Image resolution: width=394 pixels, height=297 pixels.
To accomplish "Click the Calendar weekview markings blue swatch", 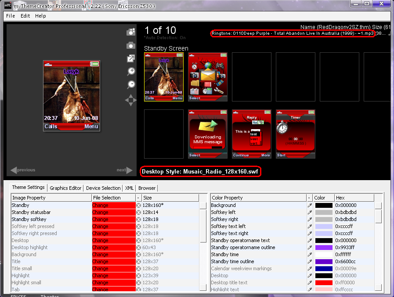I will pos(324,268).
